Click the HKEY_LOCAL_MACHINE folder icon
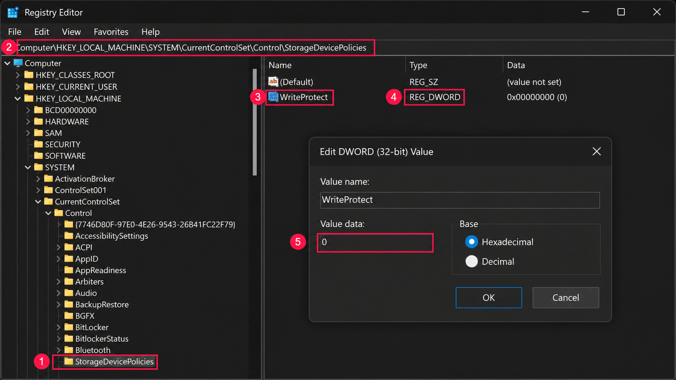This screenshot has width=676, height=380. tap(29, 99)
